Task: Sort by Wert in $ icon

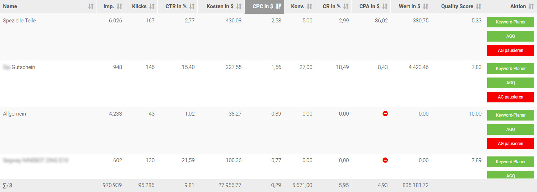Action: pos(426,6)
